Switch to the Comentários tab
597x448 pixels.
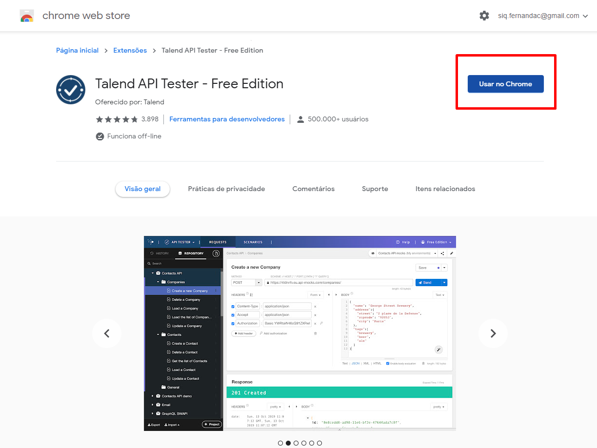point(314,189)
